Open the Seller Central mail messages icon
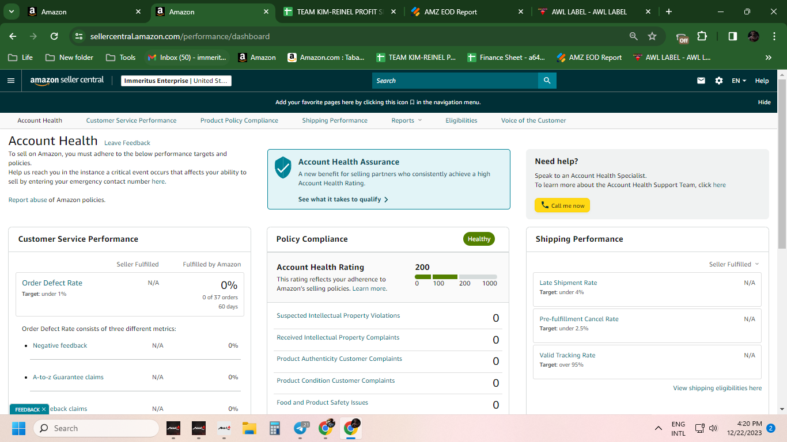The width and height of the screenshot is (787, 442). tap(701, 81)
